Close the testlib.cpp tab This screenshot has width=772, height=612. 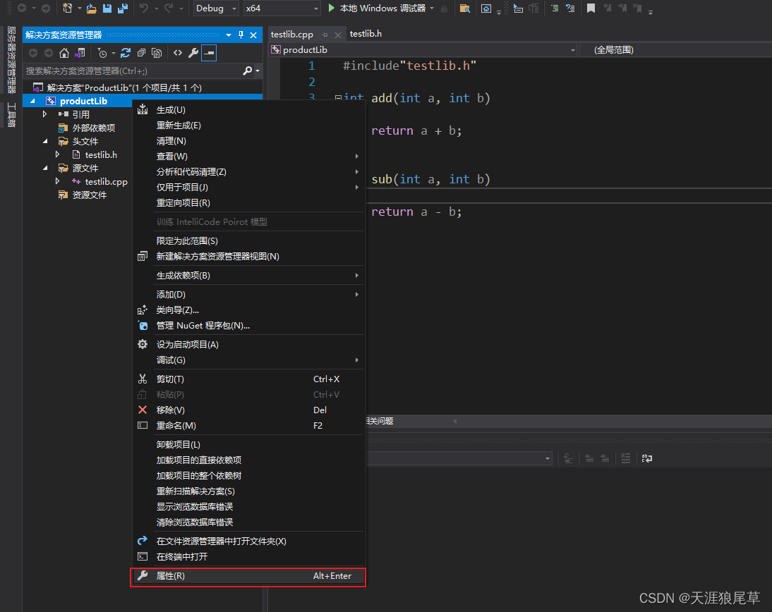click(x=338, y=35)
